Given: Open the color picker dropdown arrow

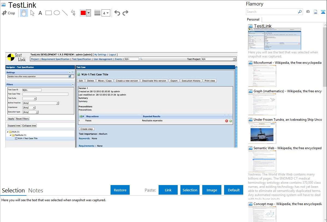Looking at the screenshot, I should pyautogui.click(x=88, y=13).
